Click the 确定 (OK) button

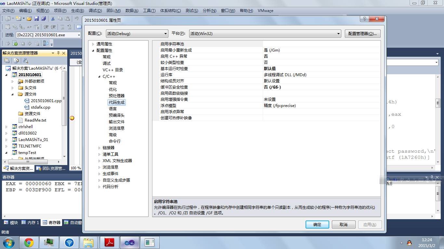click(317, 225)
